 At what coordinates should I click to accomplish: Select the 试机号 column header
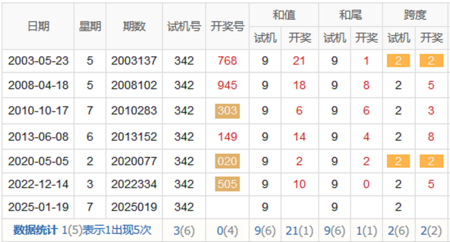coord(184,27)
